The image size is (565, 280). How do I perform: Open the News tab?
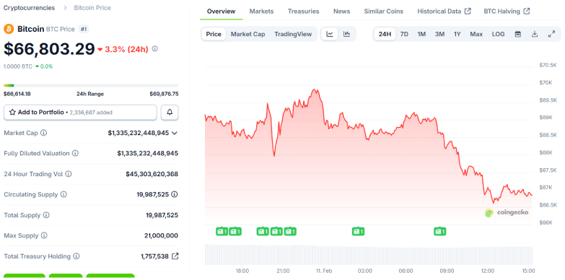(x=341, y=11)
